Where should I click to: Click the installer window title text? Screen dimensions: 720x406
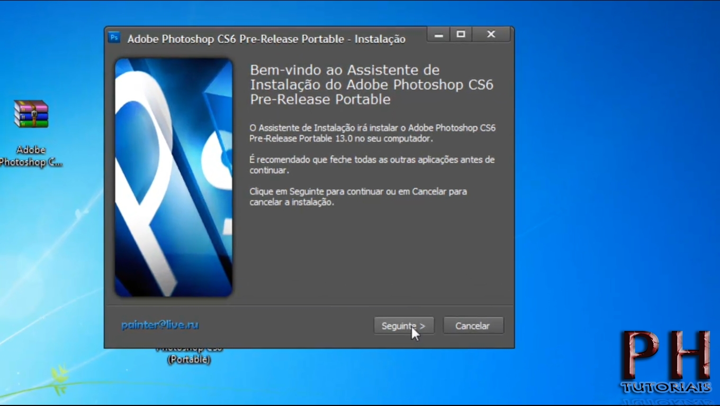pyautogui.click(x=266, y=39)
